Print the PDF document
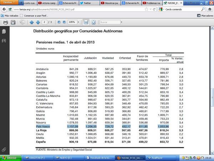 (5, 22)
